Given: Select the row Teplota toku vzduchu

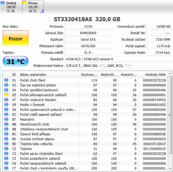Looking at the screenshot, I should pos(85,144).
